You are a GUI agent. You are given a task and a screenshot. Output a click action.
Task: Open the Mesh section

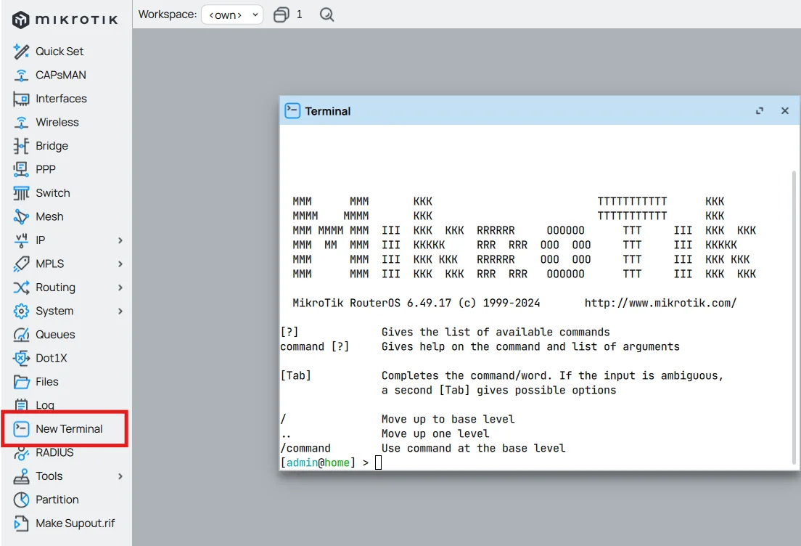[48, 216]
